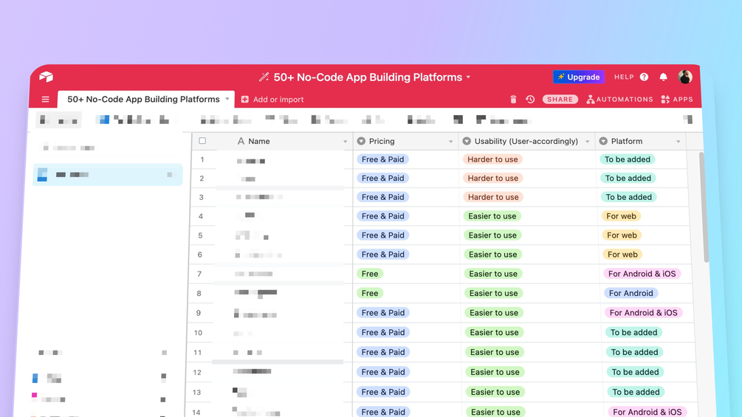This screenshot has height=417, width=742.
Task: Click row 7 Free pricing tag
Action: [370, 274]
